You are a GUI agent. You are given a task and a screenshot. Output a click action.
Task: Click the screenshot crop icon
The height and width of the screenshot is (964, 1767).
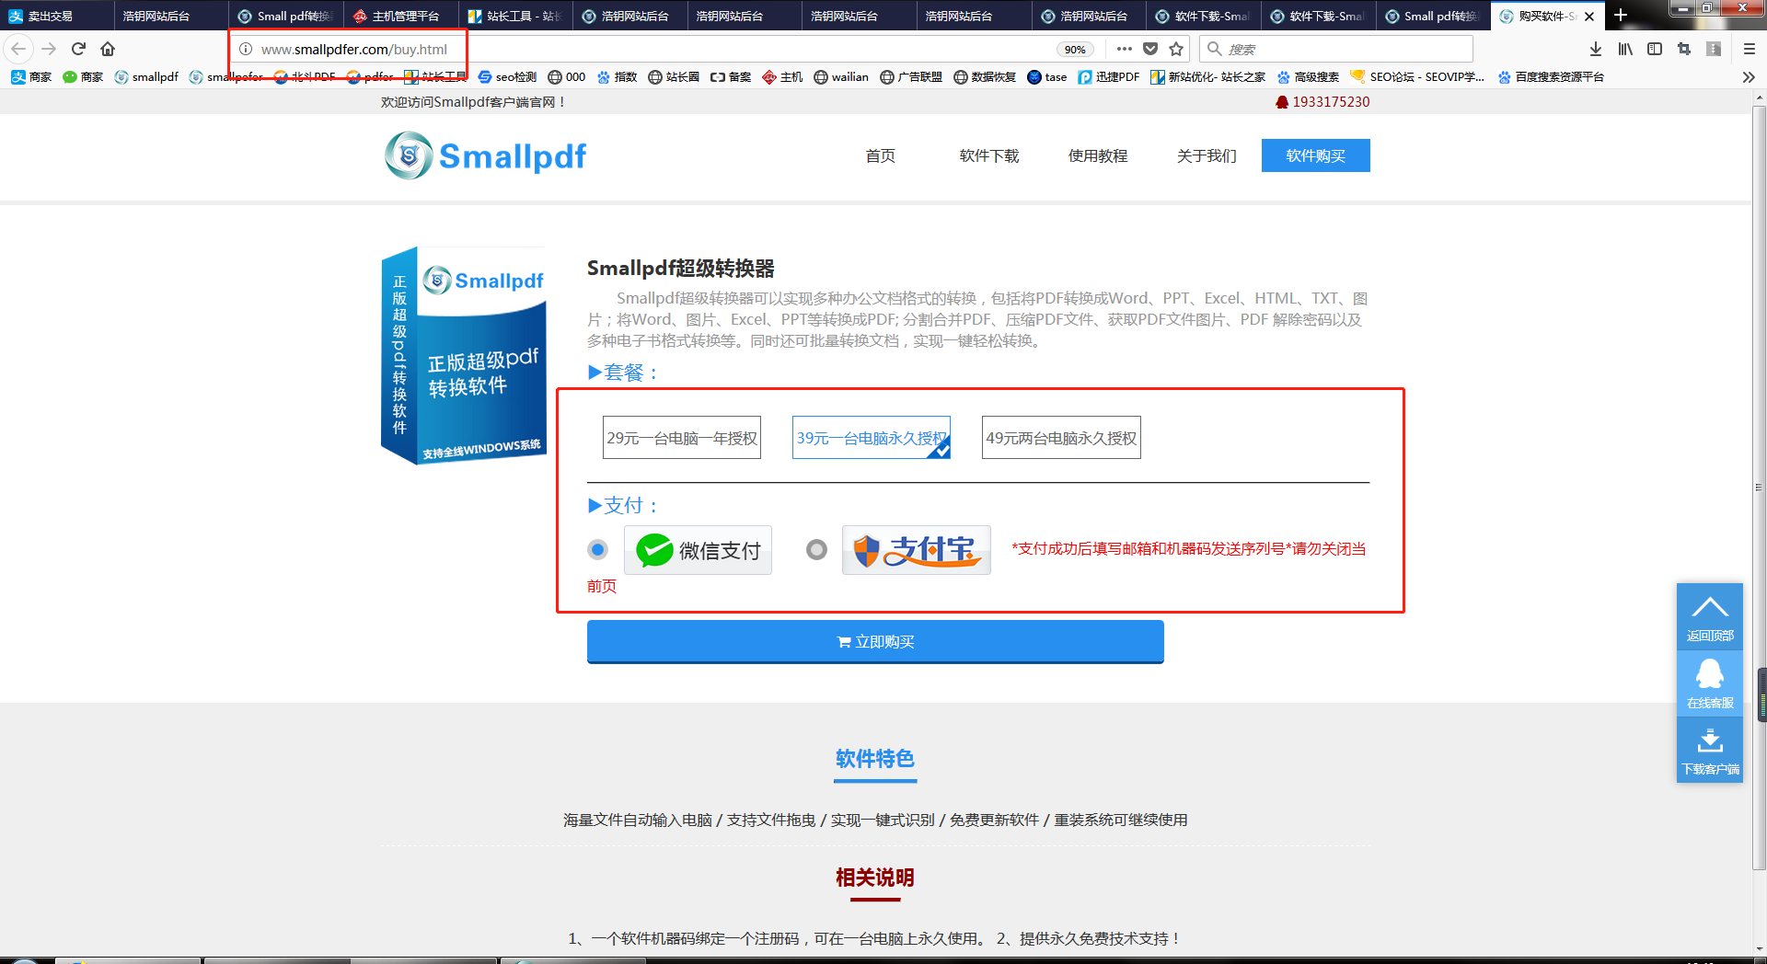[1684, 49]
